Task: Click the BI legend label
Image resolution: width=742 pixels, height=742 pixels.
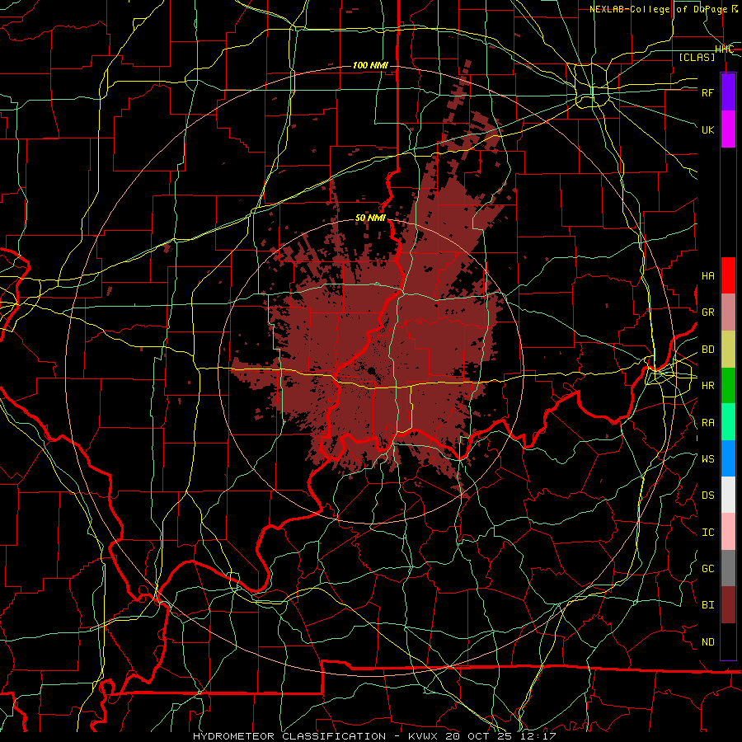Action: click(707, 605)
